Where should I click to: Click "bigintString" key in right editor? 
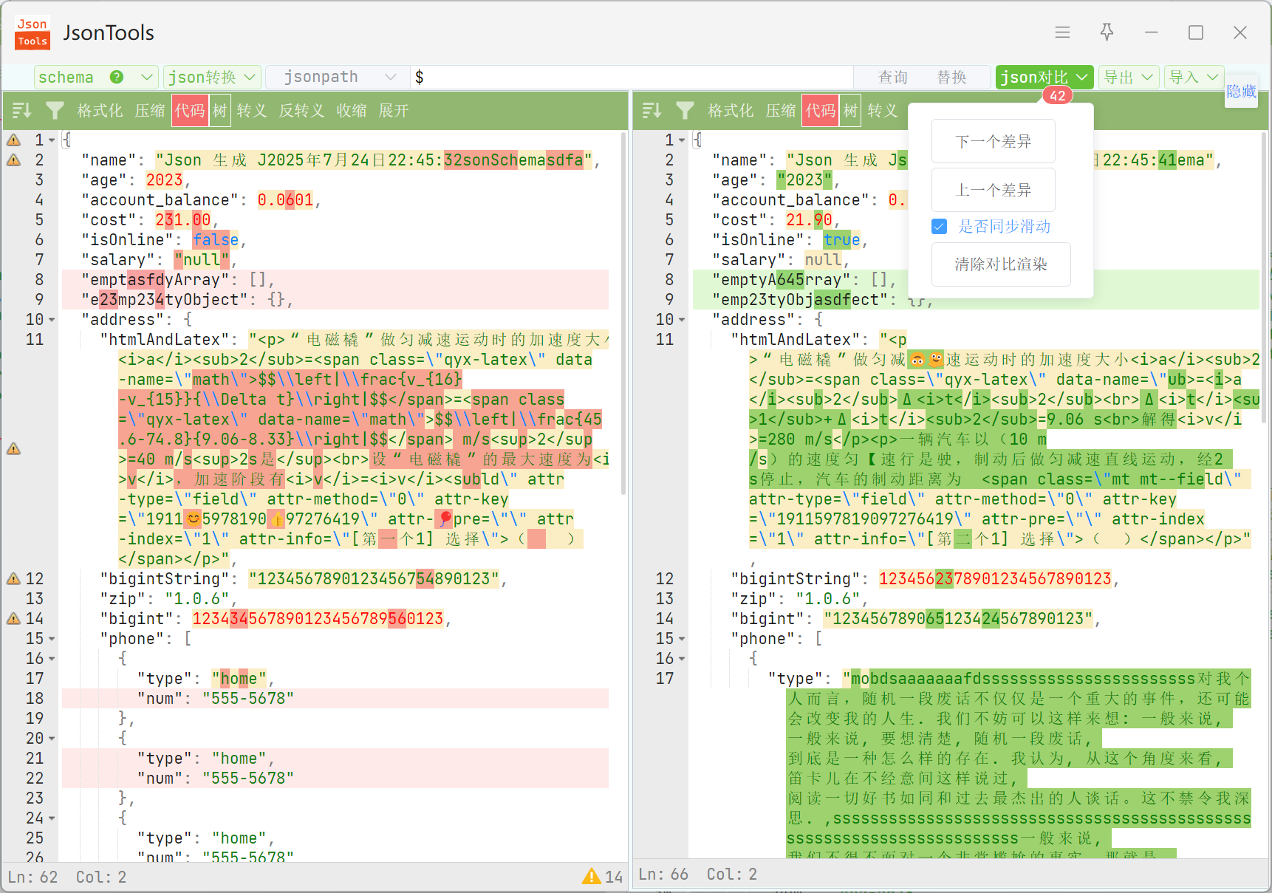click(x=795, y=578)
